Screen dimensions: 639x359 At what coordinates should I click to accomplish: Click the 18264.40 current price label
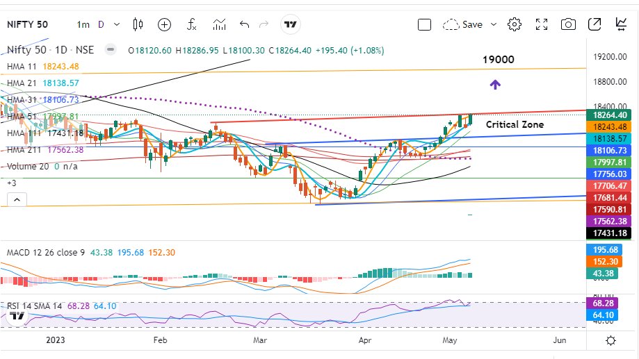pos(610,115)
